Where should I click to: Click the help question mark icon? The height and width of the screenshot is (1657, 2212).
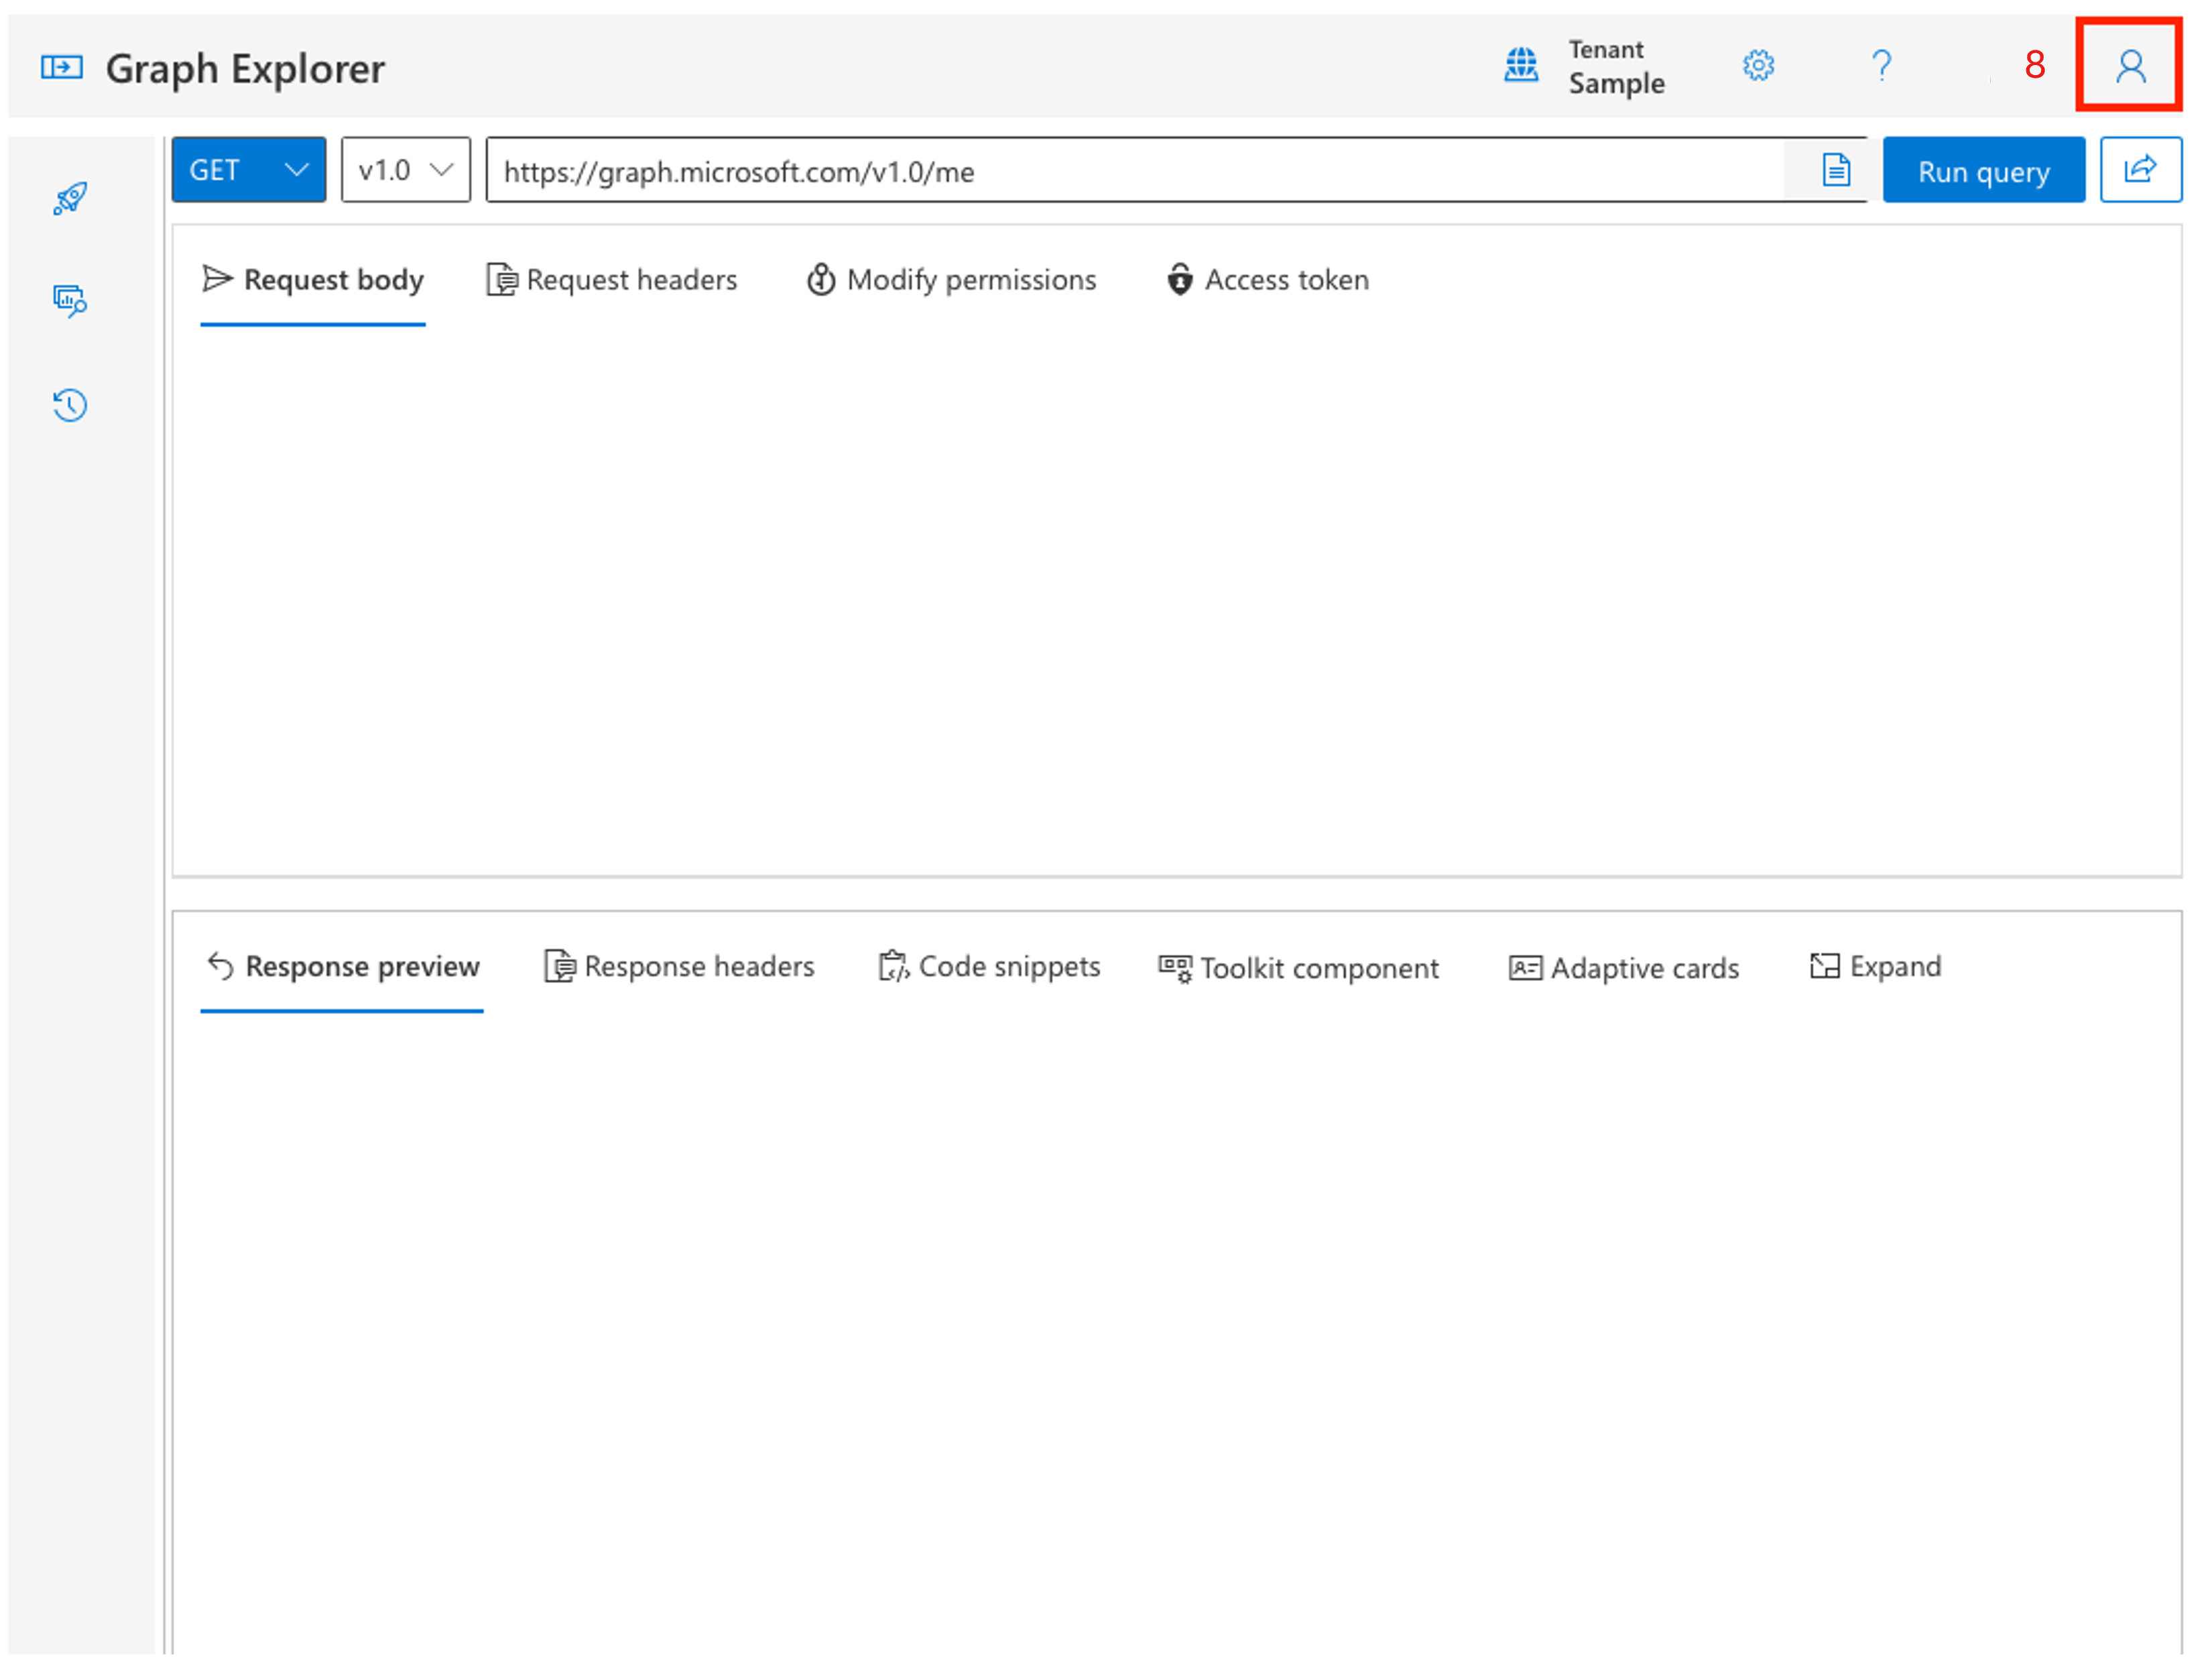[1881, 66]
